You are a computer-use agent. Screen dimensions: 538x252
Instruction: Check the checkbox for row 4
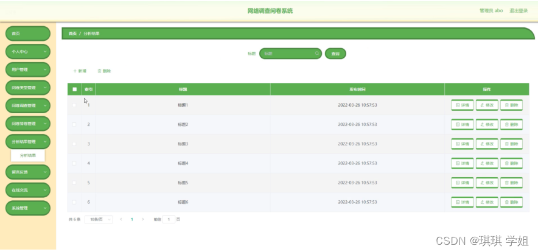tap(74, 163)
